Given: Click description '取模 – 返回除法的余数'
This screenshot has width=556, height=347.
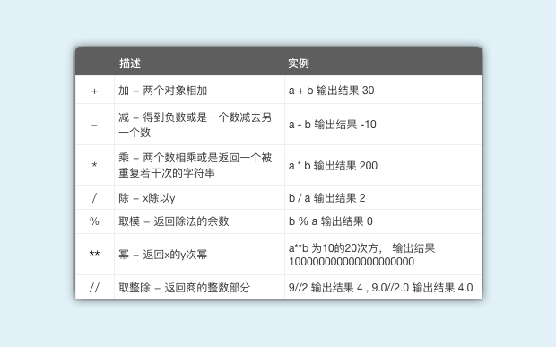Looking at the screenshot, I should pyautogui.click(x=174, y=221).
